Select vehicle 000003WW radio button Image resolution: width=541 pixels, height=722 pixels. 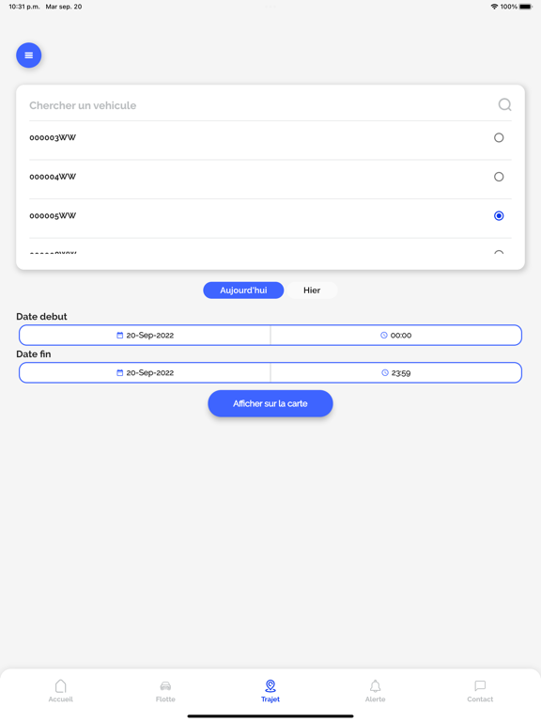click(x=499, y=137)
